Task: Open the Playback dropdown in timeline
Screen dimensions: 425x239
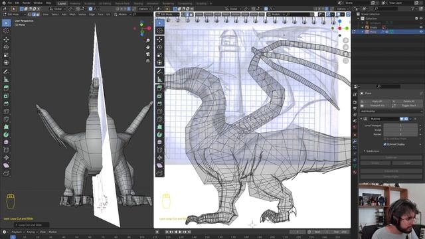Action: click(x=18, y=232)
